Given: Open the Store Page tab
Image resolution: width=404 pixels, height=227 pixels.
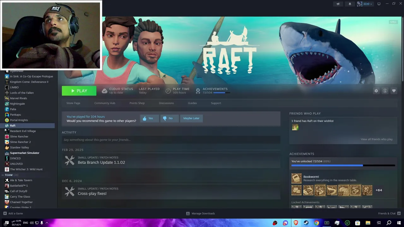Looking at the screenshot, I should [73, 103].
